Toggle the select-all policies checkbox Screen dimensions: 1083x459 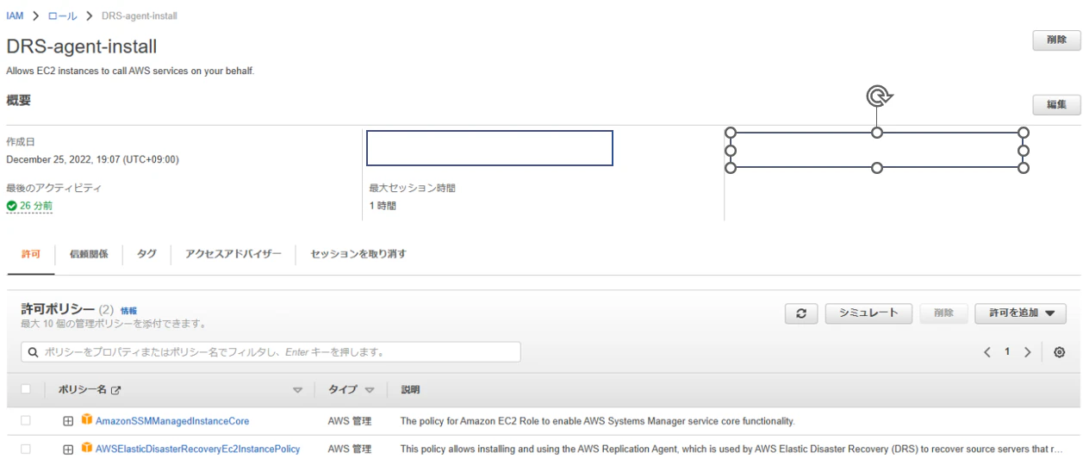26,390
